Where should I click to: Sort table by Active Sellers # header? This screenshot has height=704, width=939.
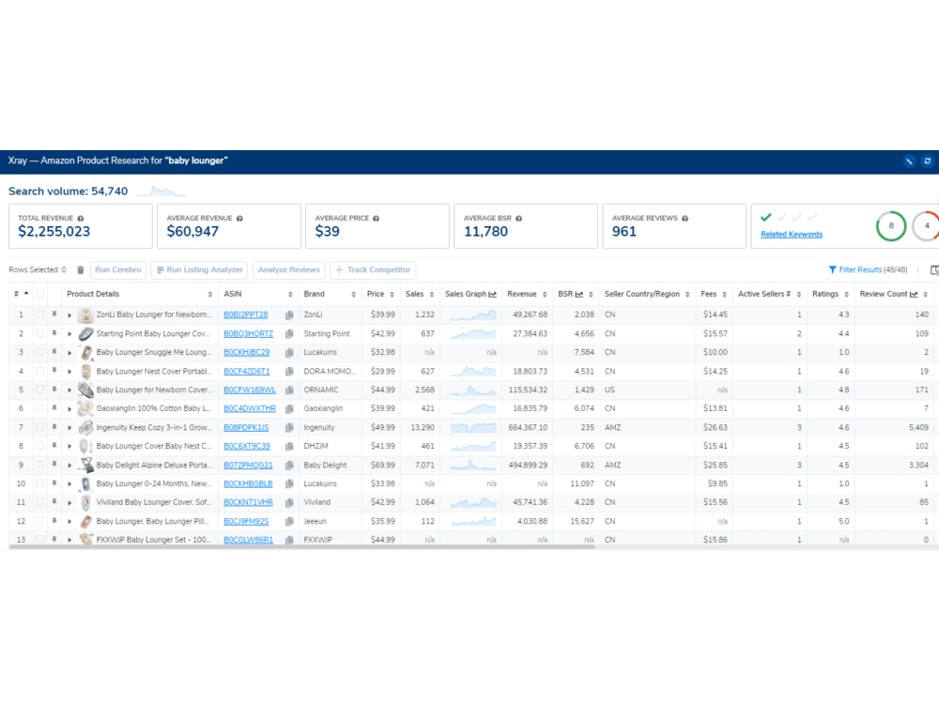coord(764,294)
